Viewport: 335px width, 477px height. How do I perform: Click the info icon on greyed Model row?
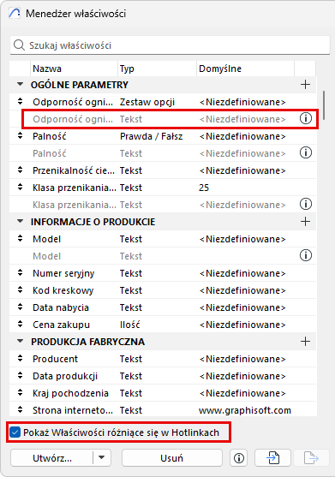click(x=306, y=255)
